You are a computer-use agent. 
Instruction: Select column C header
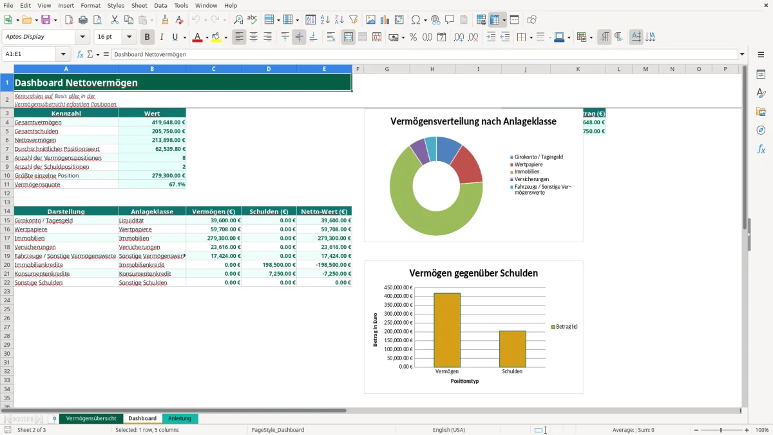pyautogui.click(x=214, y=69)
